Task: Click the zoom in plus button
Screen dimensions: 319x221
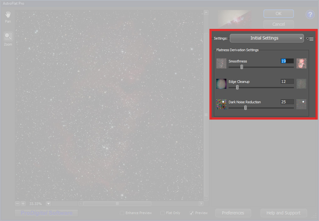Action: pos(23,203)
